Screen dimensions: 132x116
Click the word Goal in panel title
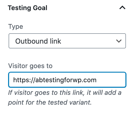click(40, 8)
